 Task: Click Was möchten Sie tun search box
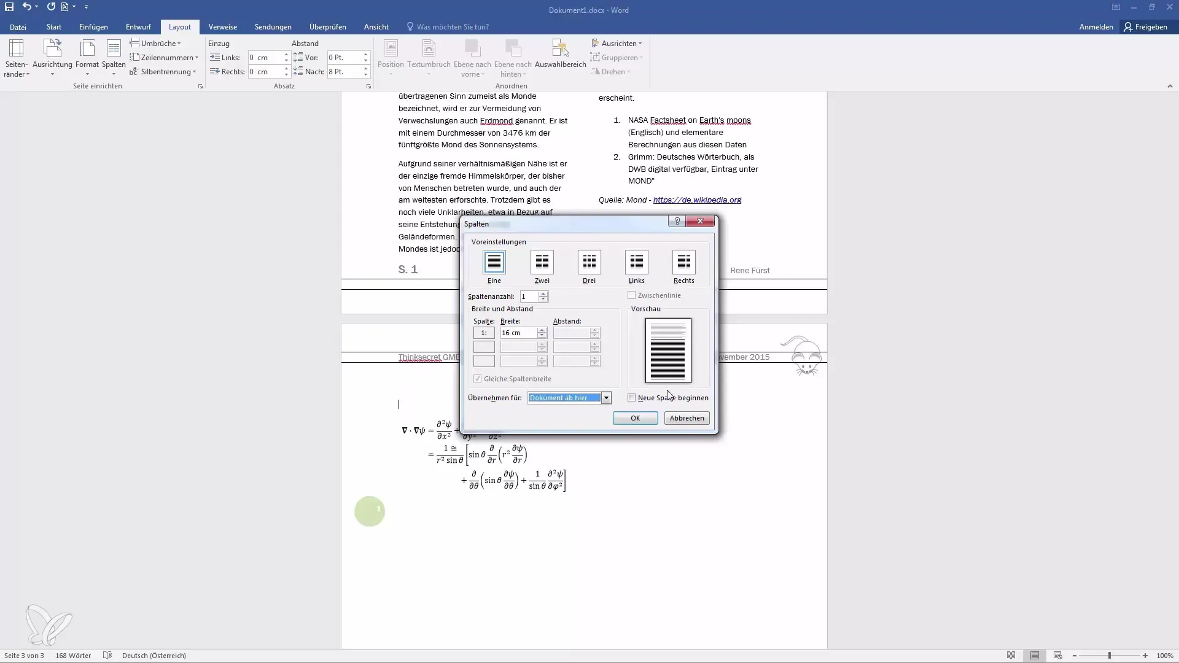[453, 27]
